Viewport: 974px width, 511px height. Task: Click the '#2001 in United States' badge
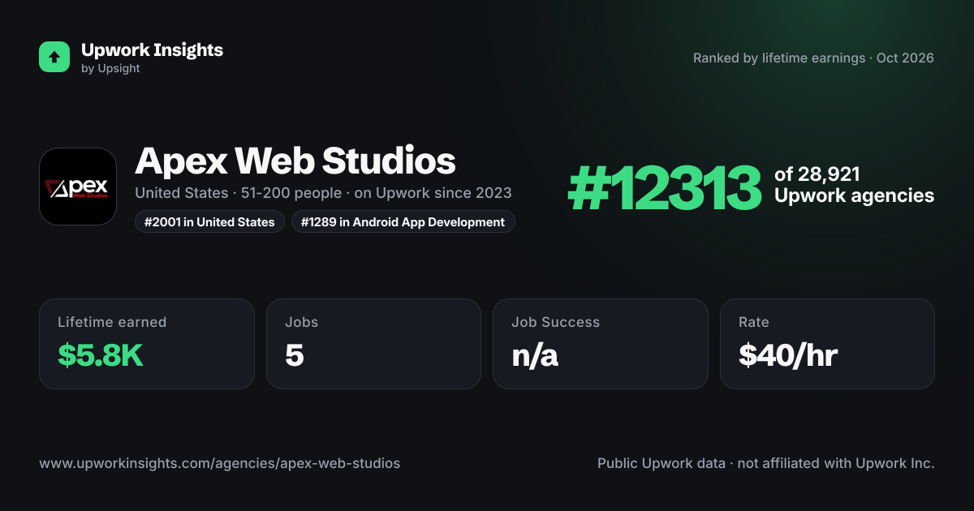pyautogui.click(x=209, y=221)
